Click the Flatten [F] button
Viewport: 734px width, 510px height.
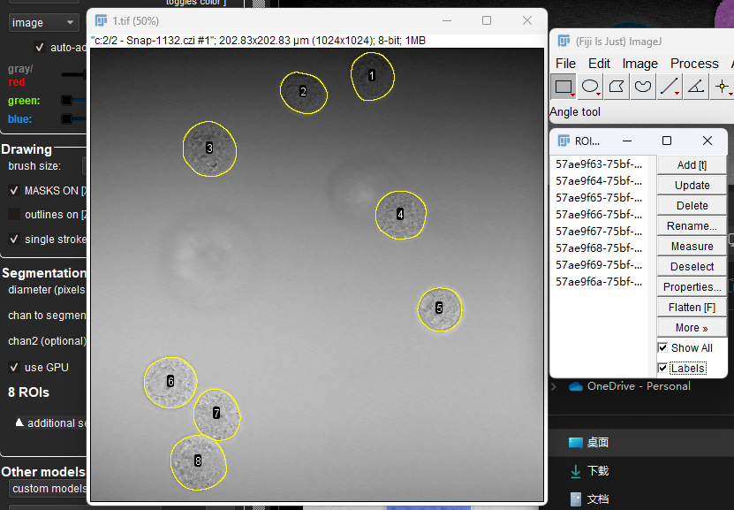692,308
